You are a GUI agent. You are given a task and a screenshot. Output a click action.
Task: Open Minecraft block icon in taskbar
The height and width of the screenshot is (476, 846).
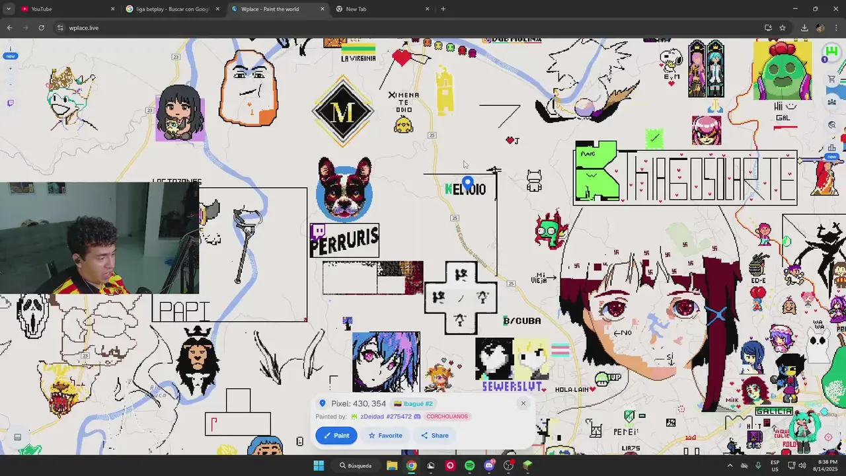[527, 465]
